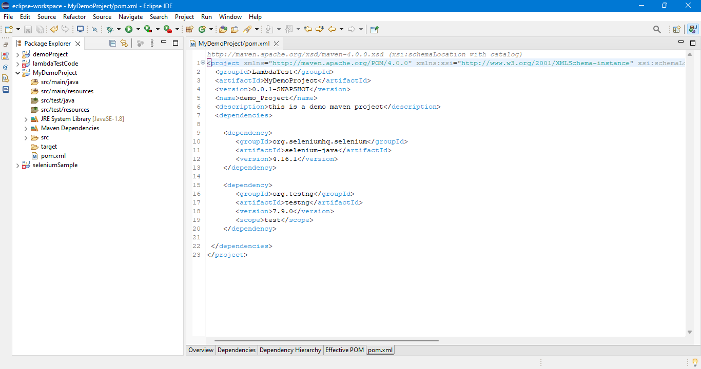Viewport: 701px width, 369px height.
Task: Switch to the Effective POM tab
Action: coord(344,350)
